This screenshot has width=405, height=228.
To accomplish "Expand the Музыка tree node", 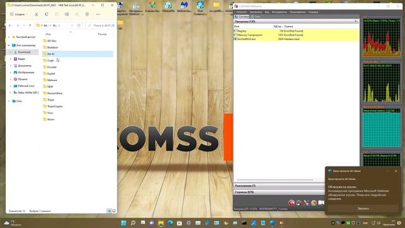I will click(x=11, y=79).
